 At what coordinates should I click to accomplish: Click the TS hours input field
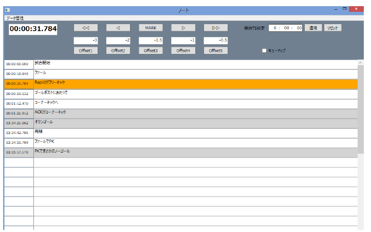276,28
